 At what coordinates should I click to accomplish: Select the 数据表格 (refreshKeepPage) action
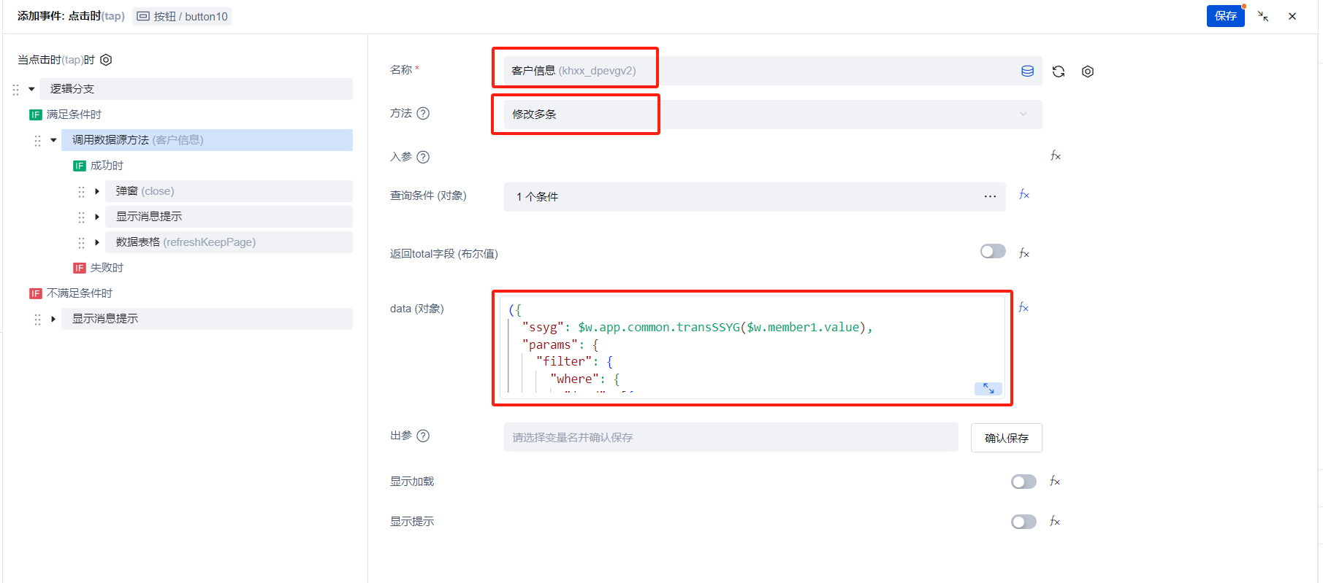pyautogui.click(x=186, y=242)
